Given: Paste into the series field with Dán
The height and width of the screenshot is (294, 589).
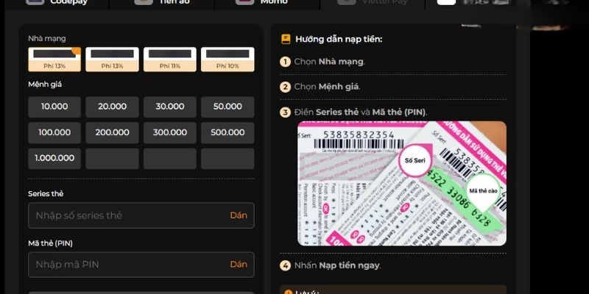Looking at the screenshot, I should click(x=239, y=215).
